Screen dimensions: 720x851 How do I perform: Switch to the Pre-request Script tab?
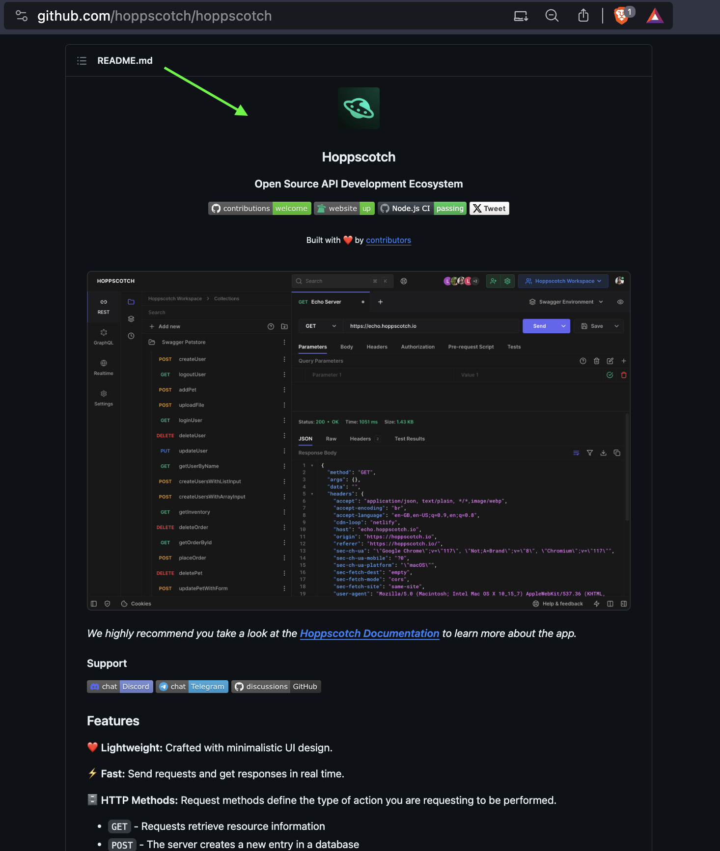coord(471,347)
